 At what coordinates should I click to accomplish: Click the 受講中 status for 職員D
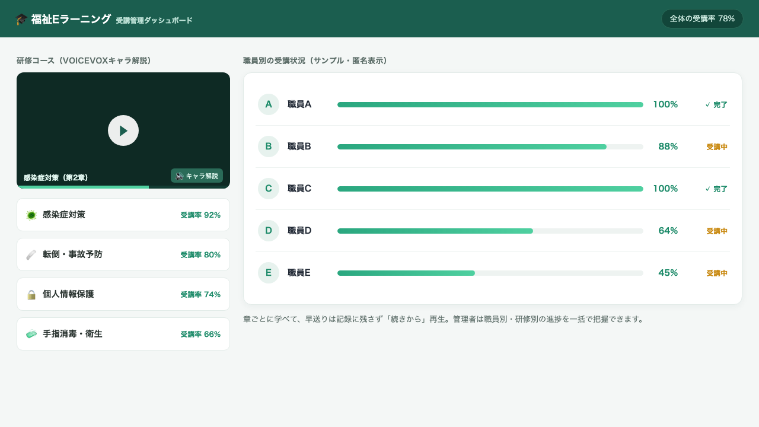click(717, 231)
